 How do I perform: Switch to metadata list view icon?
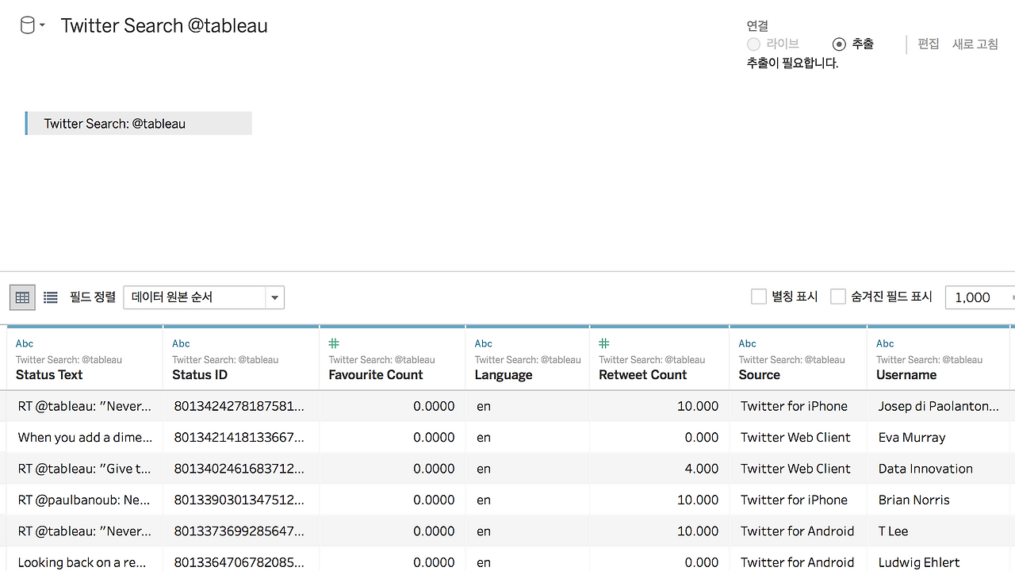51,297
